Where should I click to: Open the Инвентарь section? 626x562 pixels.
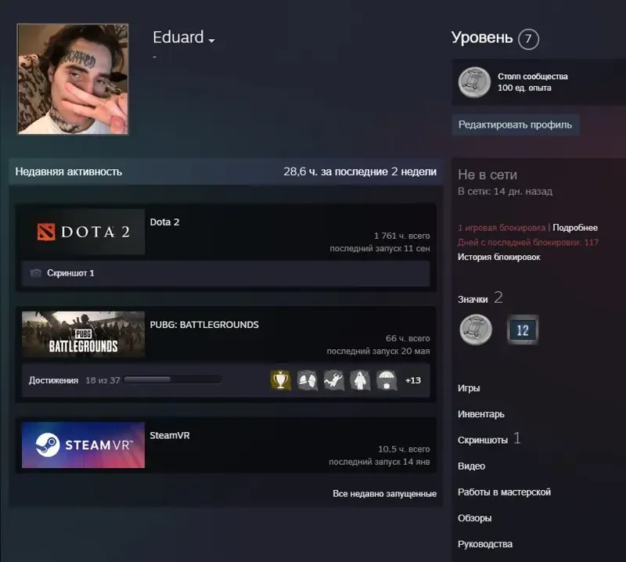481,414
